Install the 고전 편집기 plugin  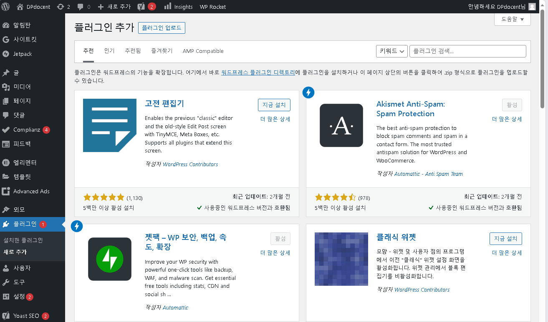(274, 105)
